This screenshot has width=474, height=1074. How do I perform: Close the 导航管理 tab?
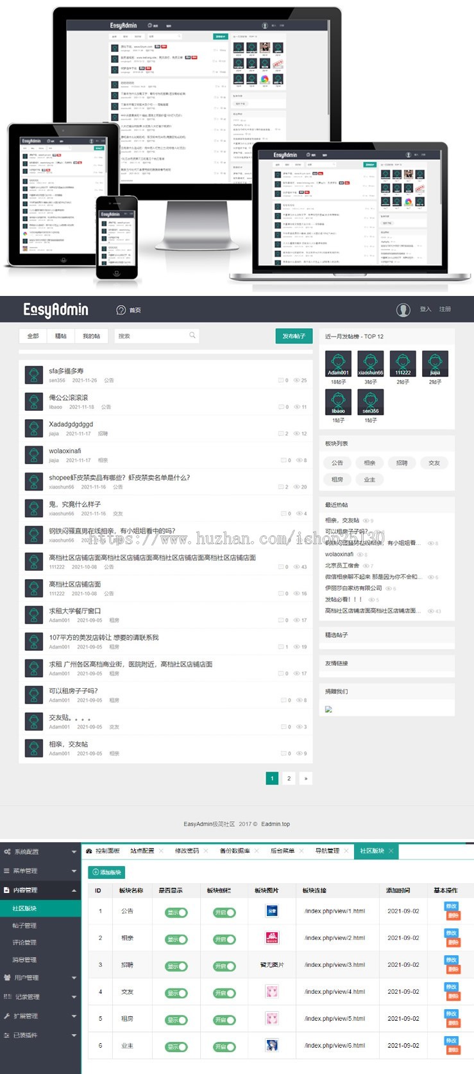(x=346, y=851)
